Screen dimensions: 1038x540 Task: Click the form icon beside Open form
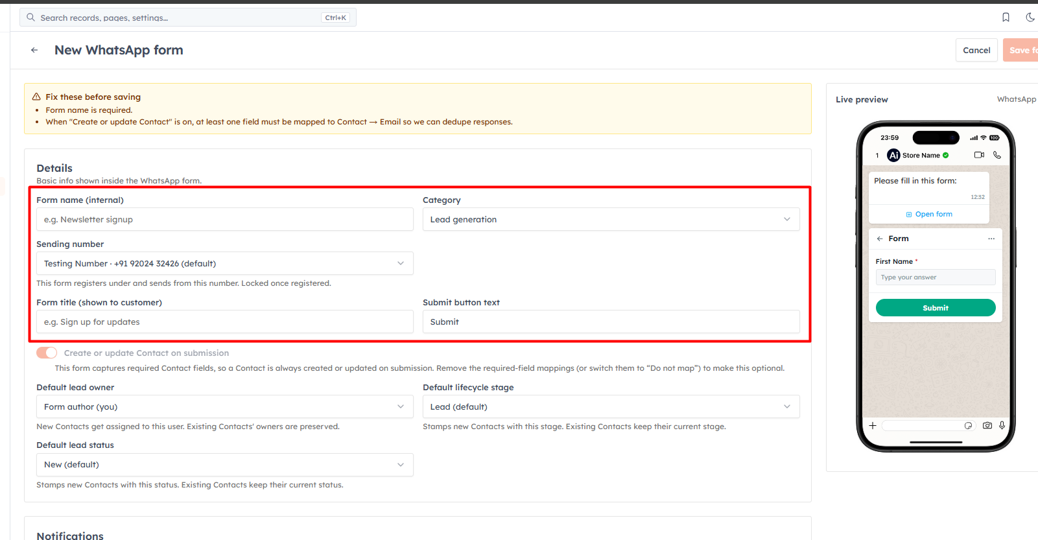click(909, 215)
